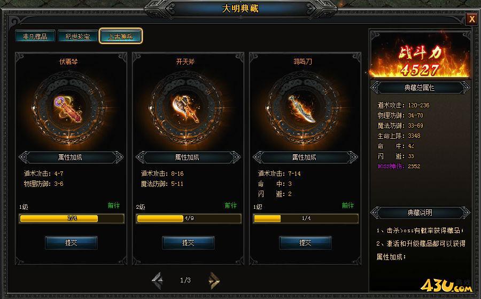Viewport: 481px width, 299px height.
Task: Click the 战斗力 4527 flame banner
Action: [420, 54]
